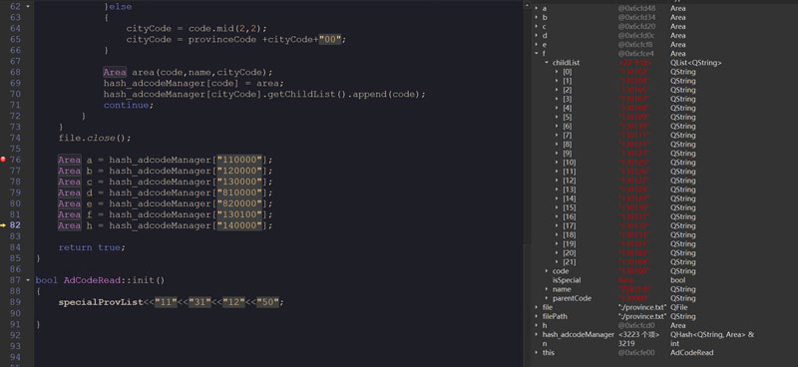Expand childList element [5]
Viewport: 798px width, 367px height.
click(557, 117)
